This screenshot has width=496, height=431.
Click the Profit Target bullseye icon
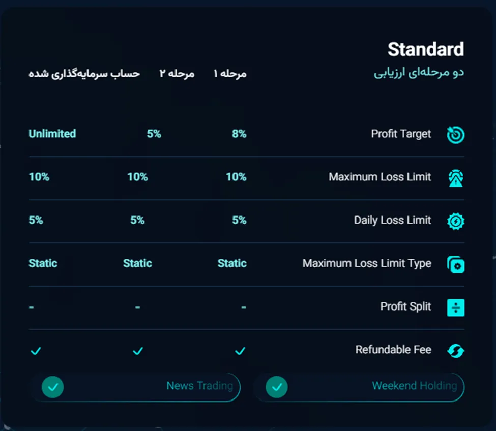click(455, 135)
